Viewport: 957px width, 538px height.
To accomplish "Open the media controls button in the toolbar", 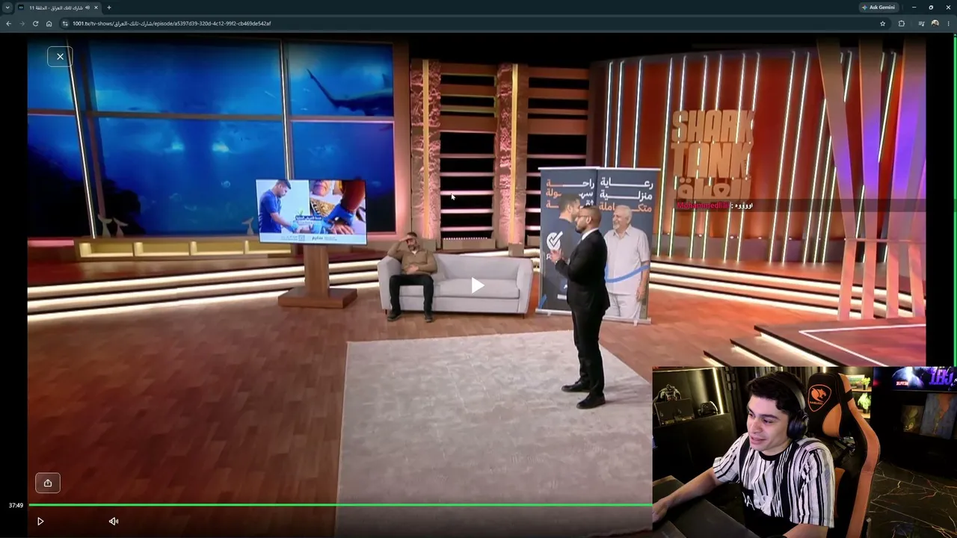I will click(x=921, y=23).
